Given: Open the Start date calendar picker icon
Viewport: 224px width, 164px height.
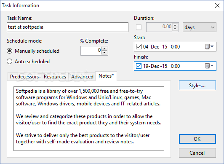Looking at the screenshot, I should point(209,46).
